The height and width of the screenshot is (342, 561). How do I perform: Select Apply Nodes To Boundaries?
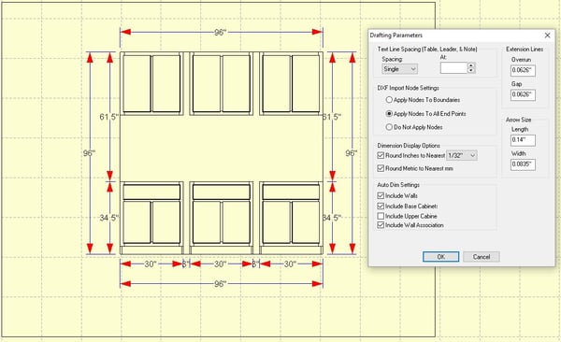tap(389, 100)
